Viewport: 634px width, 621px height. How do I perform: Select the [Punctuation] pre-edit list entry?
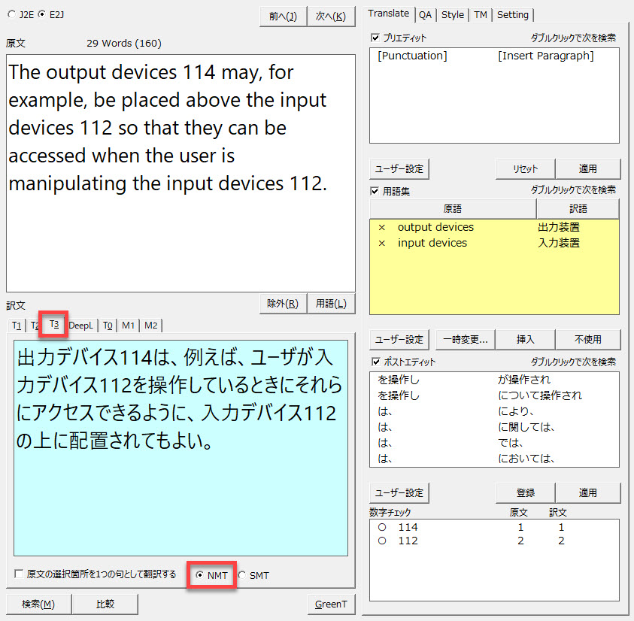coord(412,56)
